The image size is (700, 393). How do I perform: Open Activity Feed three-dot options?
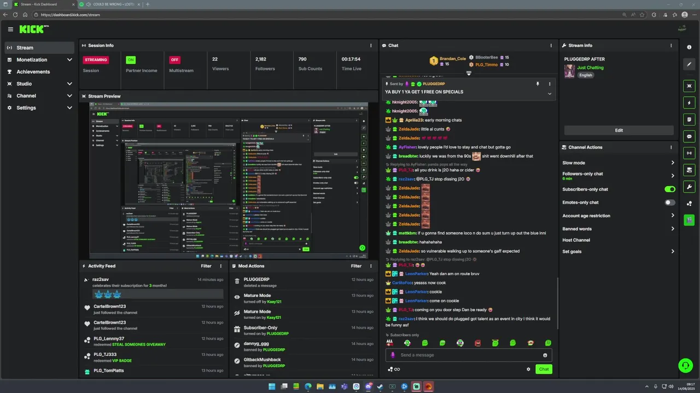coord(221,266)
